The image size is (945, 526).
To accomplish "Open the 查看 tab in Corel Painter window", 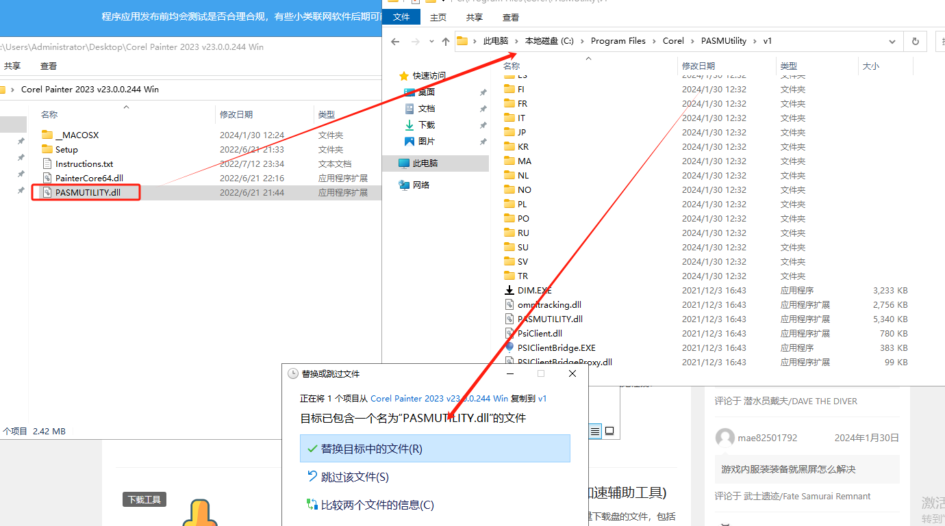I will click(49, 66).
